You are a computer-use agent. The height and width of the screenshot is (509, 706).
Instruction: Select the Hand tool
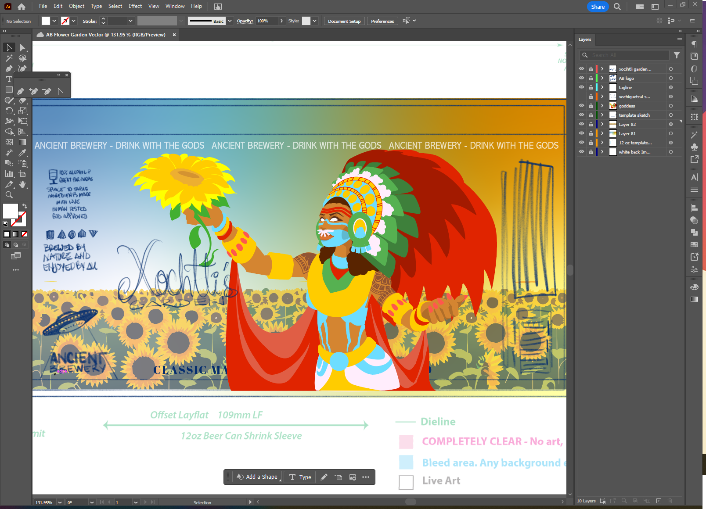[23, 184]
